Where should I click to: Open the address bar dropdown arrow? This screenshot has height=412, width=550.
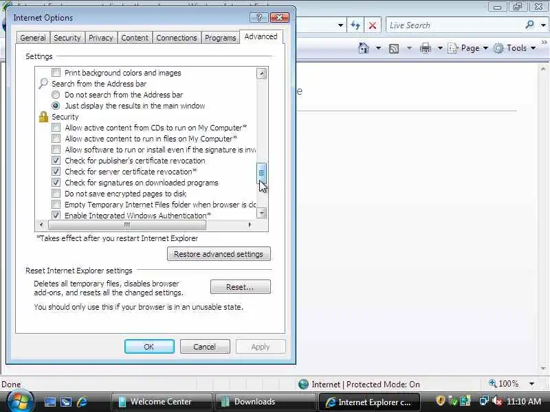click(340, 25)
